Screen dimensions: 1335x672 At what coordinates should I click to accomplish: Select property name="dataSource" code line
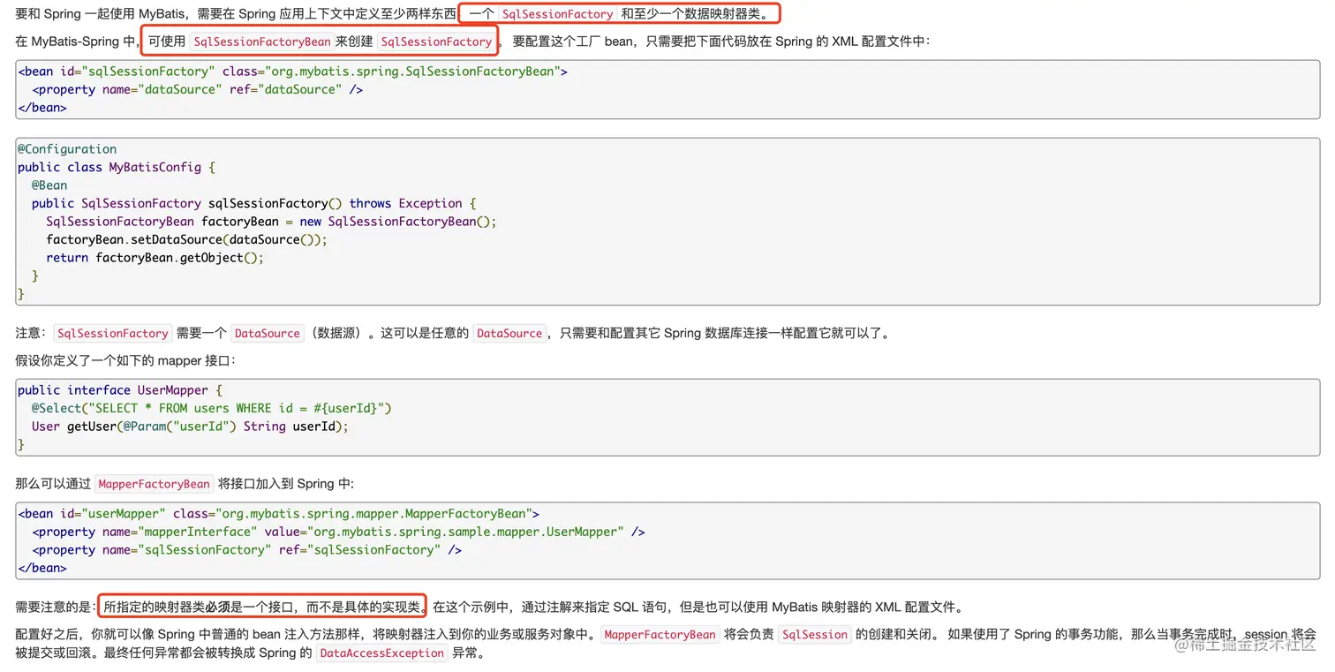[198, 89]
